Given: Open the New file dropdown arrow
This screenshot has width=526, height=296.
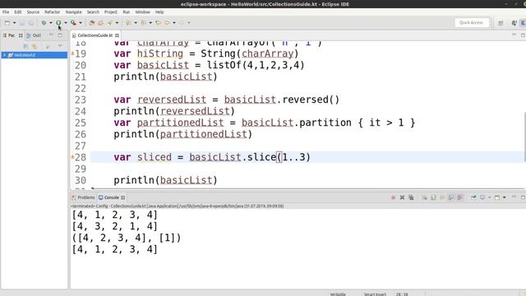Looking at the screenshot, I should click(15, 23).
